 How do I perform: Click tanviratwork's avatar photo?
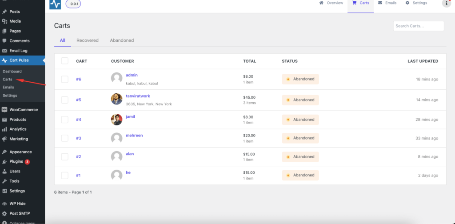[117, 99]
